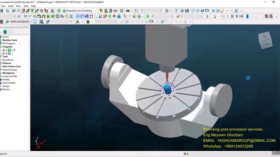Select Macros in explorer tree
280x157 pixels.
click(6, 89)
